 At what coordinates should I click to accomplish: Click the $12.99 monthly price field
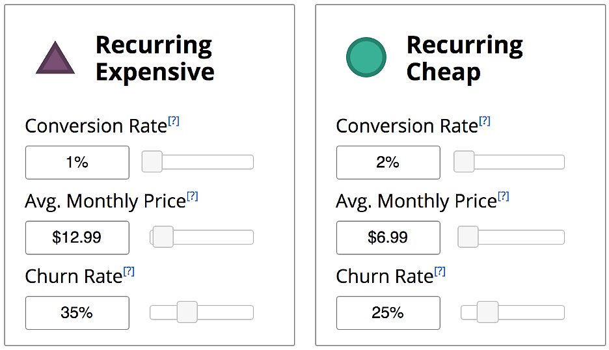pos(77,237)
